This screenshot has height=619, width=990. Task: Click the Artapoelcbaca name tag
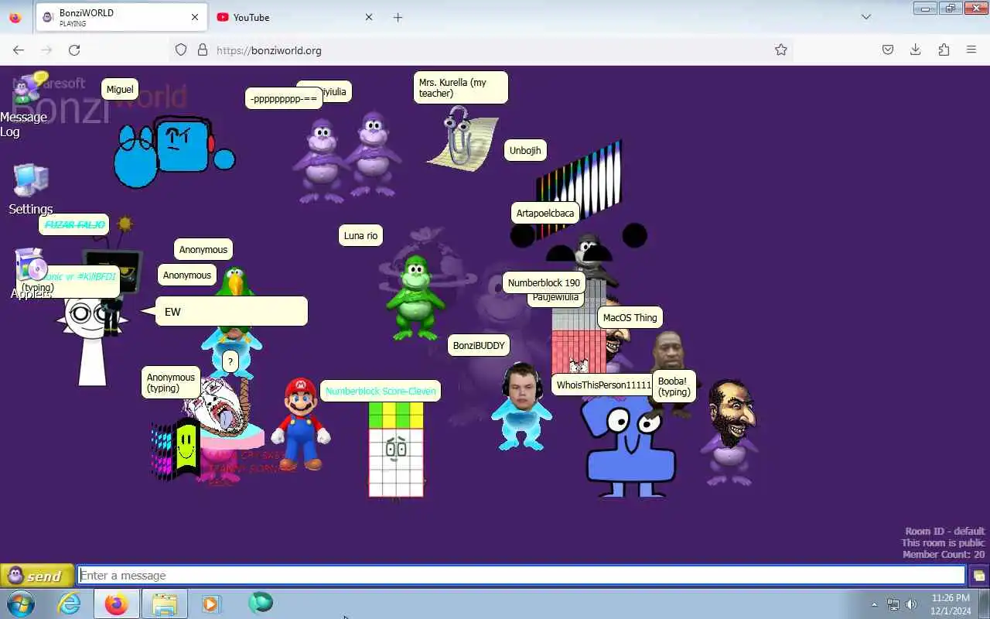click(545, 214)
